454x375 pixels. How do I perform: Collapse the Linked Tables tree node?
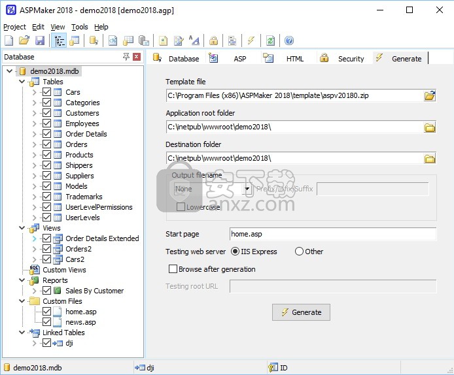(22, 333)
